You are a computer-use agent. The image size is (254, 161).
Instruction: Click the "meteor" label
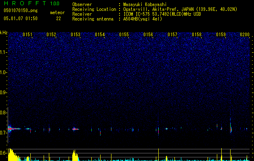pyautogui.click(x=57, y=12)
